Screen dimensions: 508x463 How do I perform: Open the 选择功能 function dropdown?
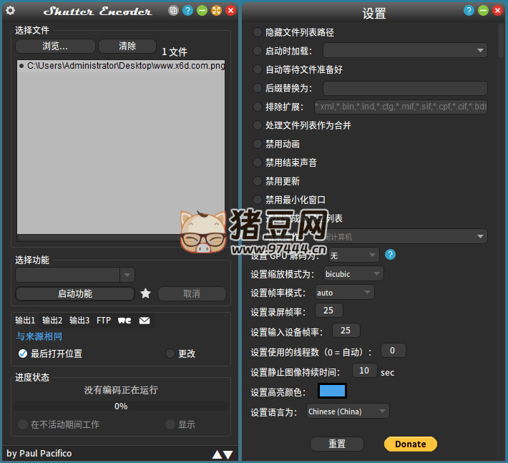click(75, 275)
